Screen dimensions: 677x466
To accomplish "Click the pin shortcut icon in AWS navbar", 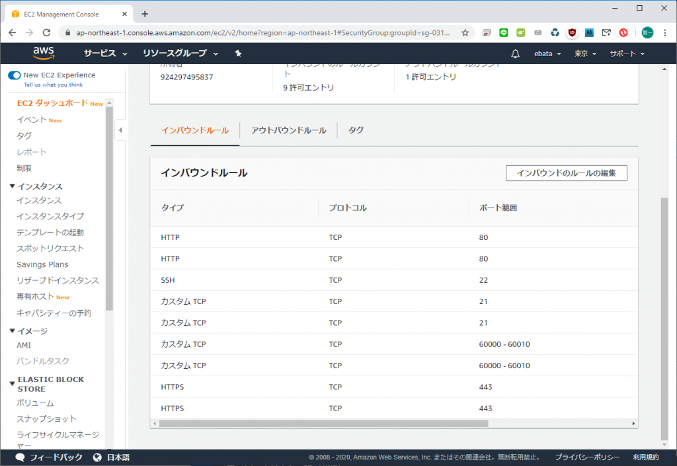I will pos(238,54).
